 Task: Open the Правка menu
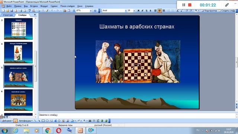pyautogui.click(x=17, y=6)
